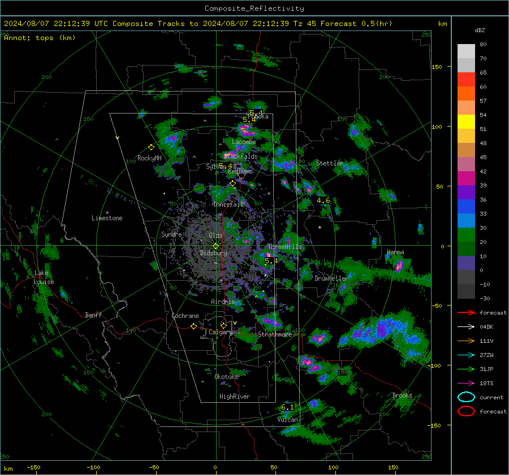The width and height of the screenshot is (509, 475).
Task: Select the 20 dBZ green color swatch
Action: coord(466,234)
